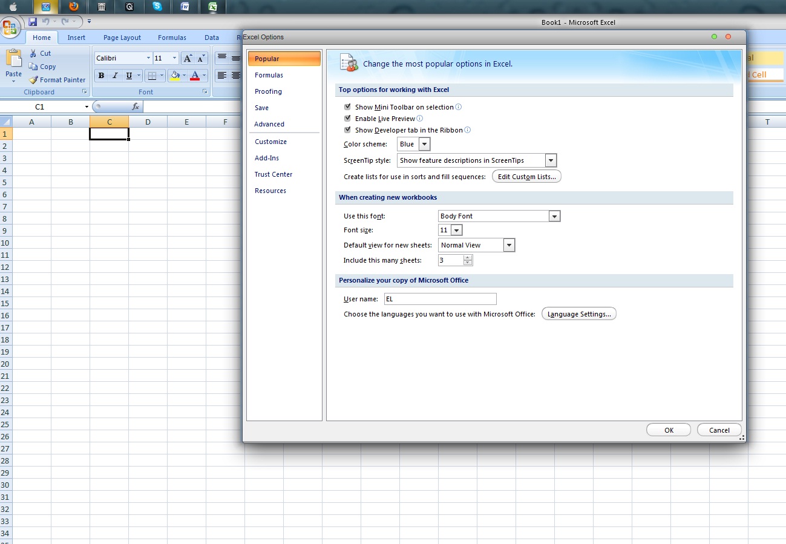This screenshot has height=544, width=786.
Task: Click info icon beside Show Developer tab
Action: pyautogui.click(x=467, y=130)
